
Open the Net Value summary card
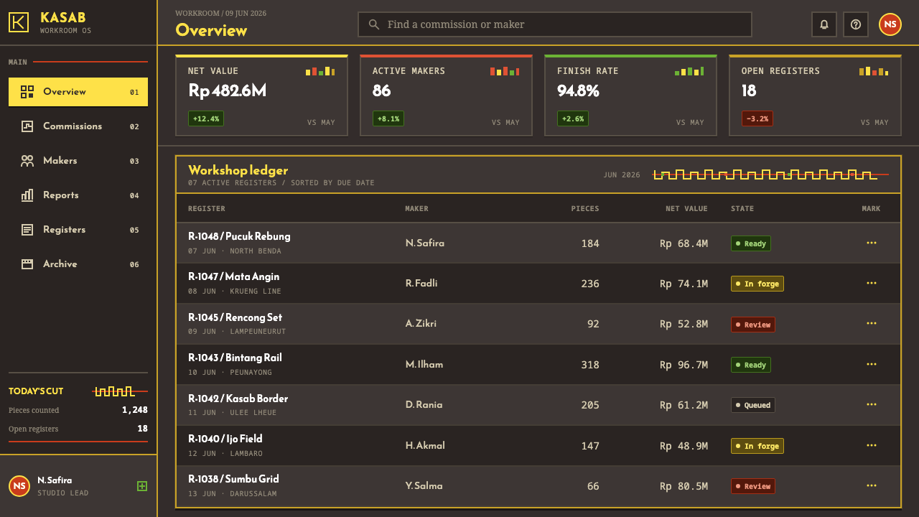coord(261,96)
